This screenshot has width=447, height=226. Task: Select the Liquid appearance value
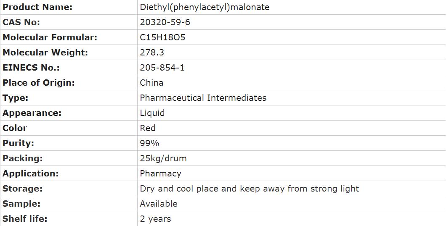(152, 113)
